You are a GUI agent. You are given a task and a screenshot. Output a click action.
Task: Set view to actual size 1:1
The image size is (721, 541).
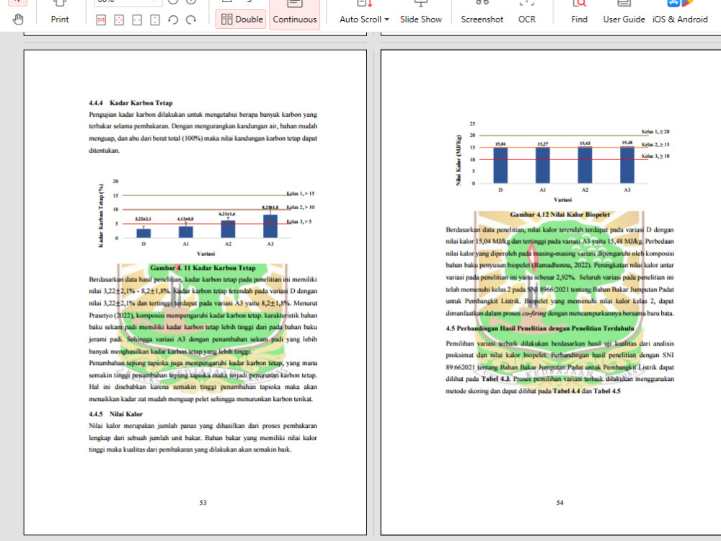[101, 19]
